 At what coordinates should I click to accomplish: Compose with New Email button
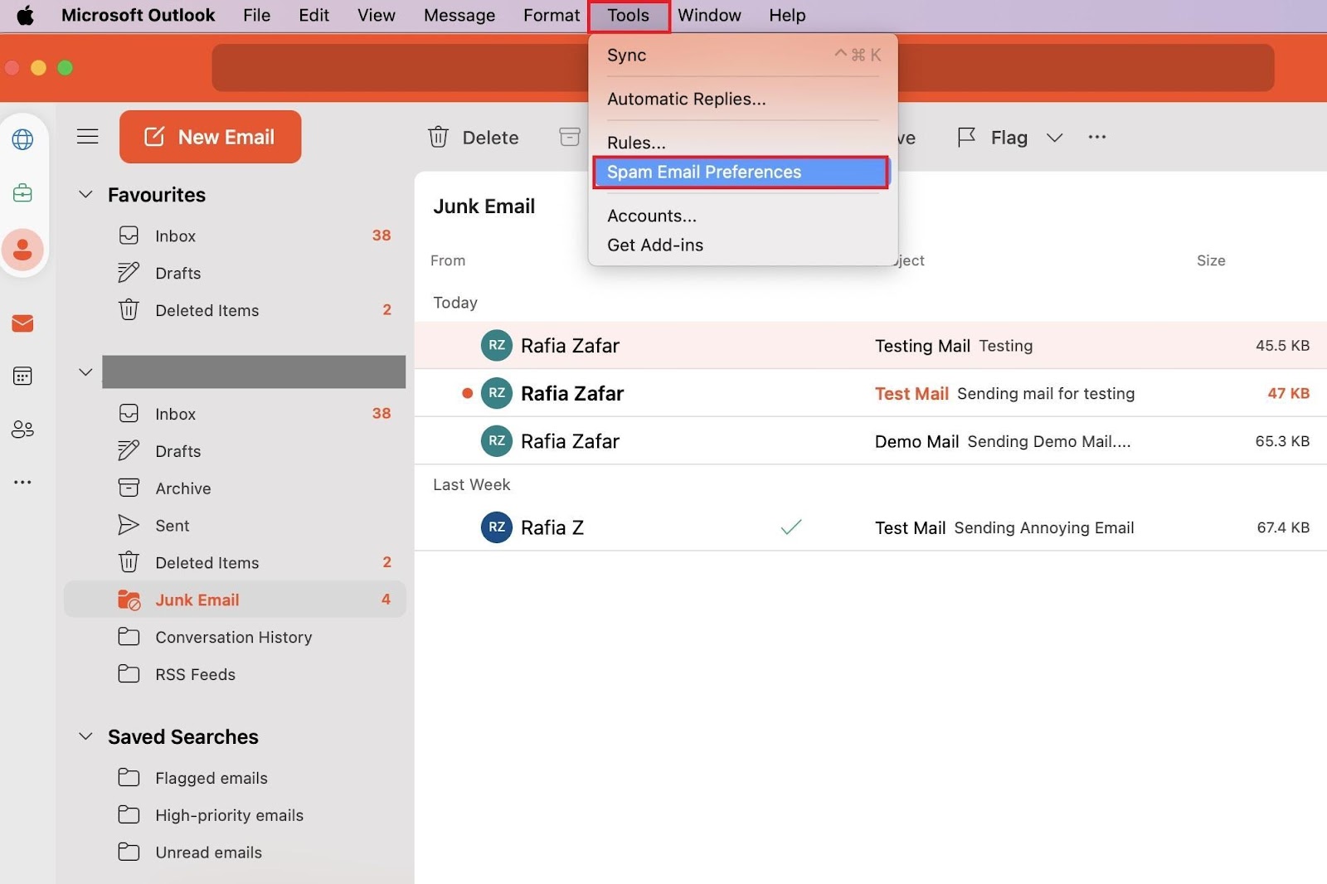[x=211, y=137]
